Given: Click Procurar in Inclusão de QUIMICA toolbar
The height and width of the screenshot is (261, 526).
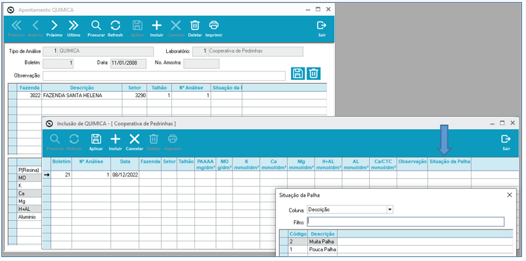Looking at the screenshot, I should coord(55,142).
